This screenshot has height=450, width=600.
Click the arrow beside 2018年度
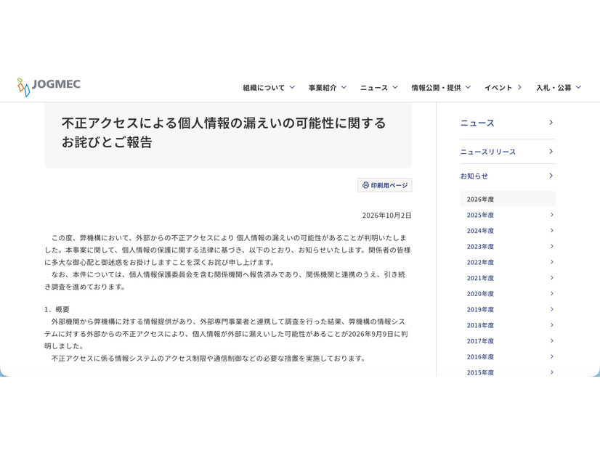click(x=552, y=324)
